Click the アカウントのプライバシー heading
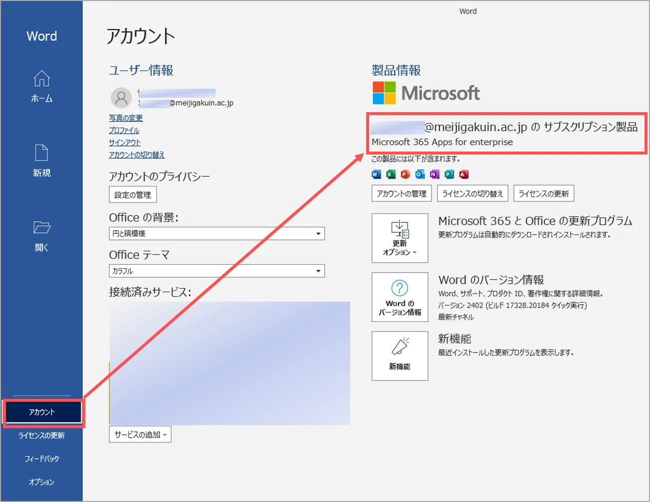 pos(159,176)
